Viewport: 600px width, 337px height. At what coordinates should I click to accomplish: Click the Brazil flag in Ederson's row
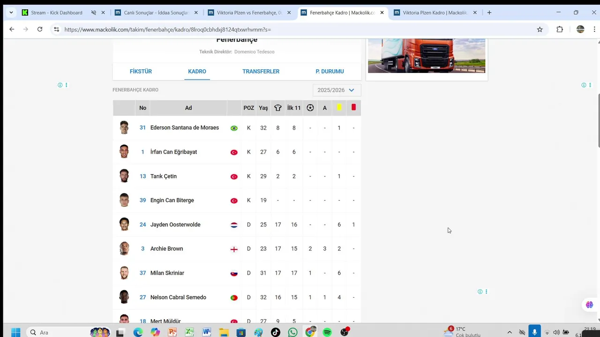tap(234, 128)
